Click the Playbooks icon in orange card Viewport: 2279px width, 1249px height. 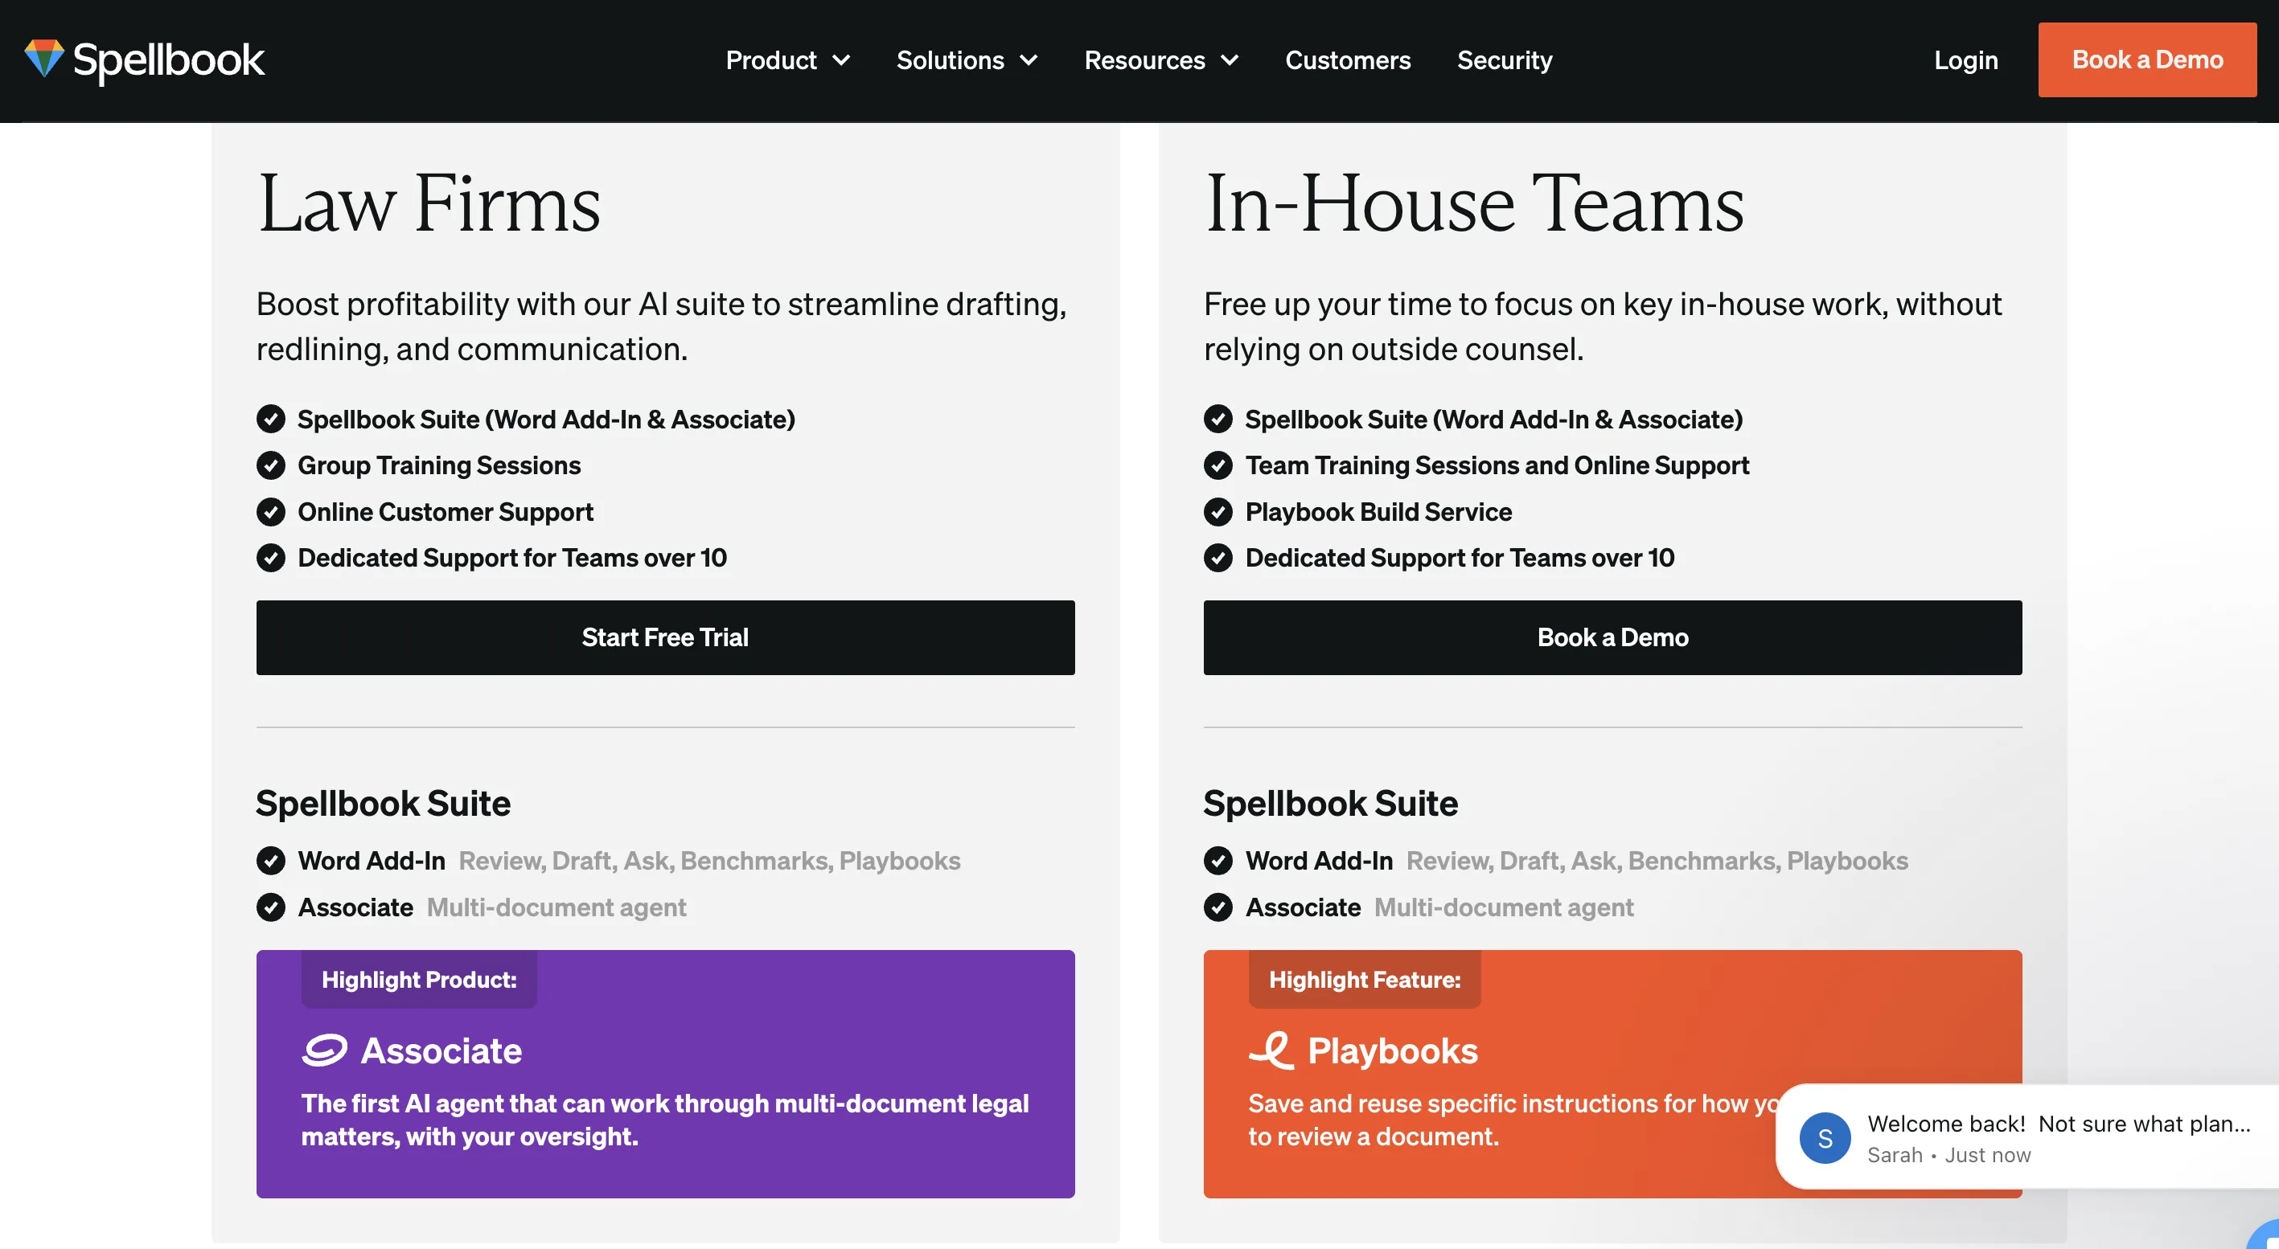[x=1271, y=1050]
